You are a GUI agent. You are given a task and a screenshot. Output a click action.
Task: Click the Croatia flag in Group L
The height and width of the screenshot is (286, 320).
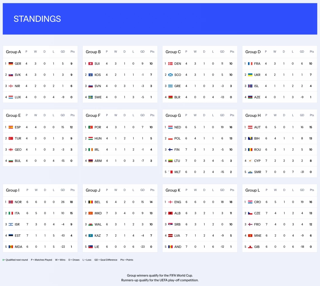tap(250, 202)
